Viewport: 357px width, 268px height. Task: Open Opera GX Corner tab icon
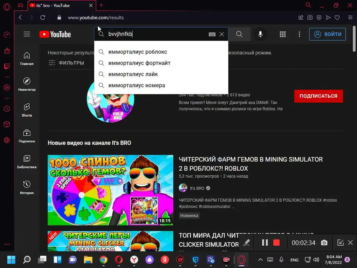(x=21, y=5)
